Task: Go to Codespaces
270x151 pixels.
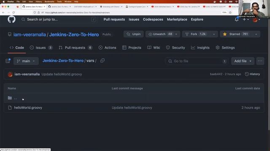Action: 153,19
